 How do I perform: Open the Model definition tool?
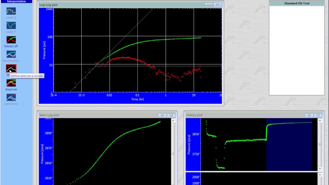tap(11, 69)
